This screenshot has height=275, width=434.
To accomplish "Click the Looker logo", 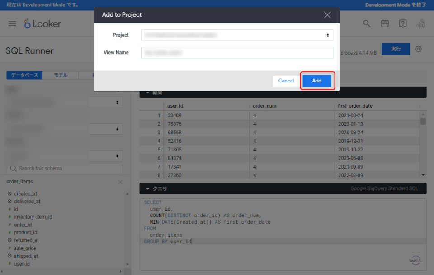I will coord(43,24).
